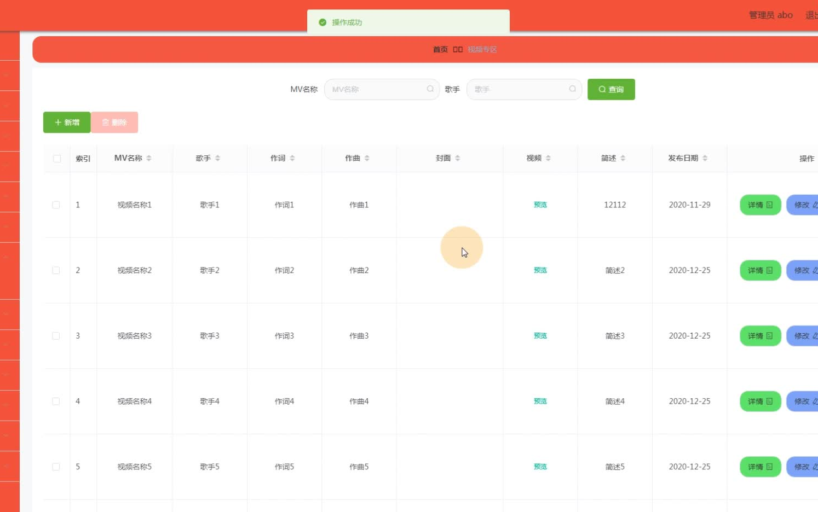Go to 首页 in the breadcrumb

click(440, 49)
